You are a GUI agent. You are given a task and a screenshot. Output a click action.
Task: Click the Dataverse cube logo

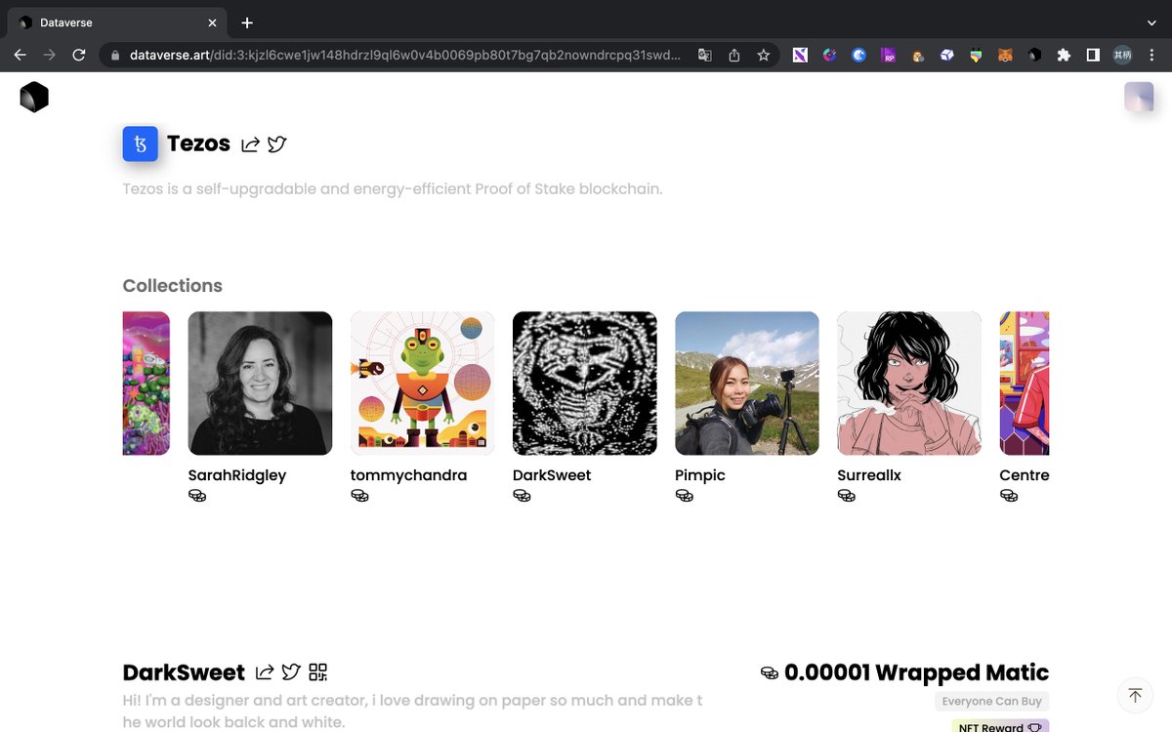click(x=33, y=97)
